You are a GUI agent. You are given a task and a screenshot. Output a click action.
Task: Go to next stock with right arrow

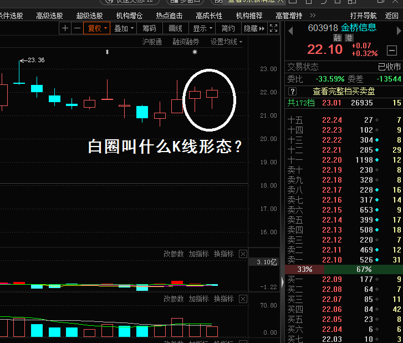(x=399, y=31)
